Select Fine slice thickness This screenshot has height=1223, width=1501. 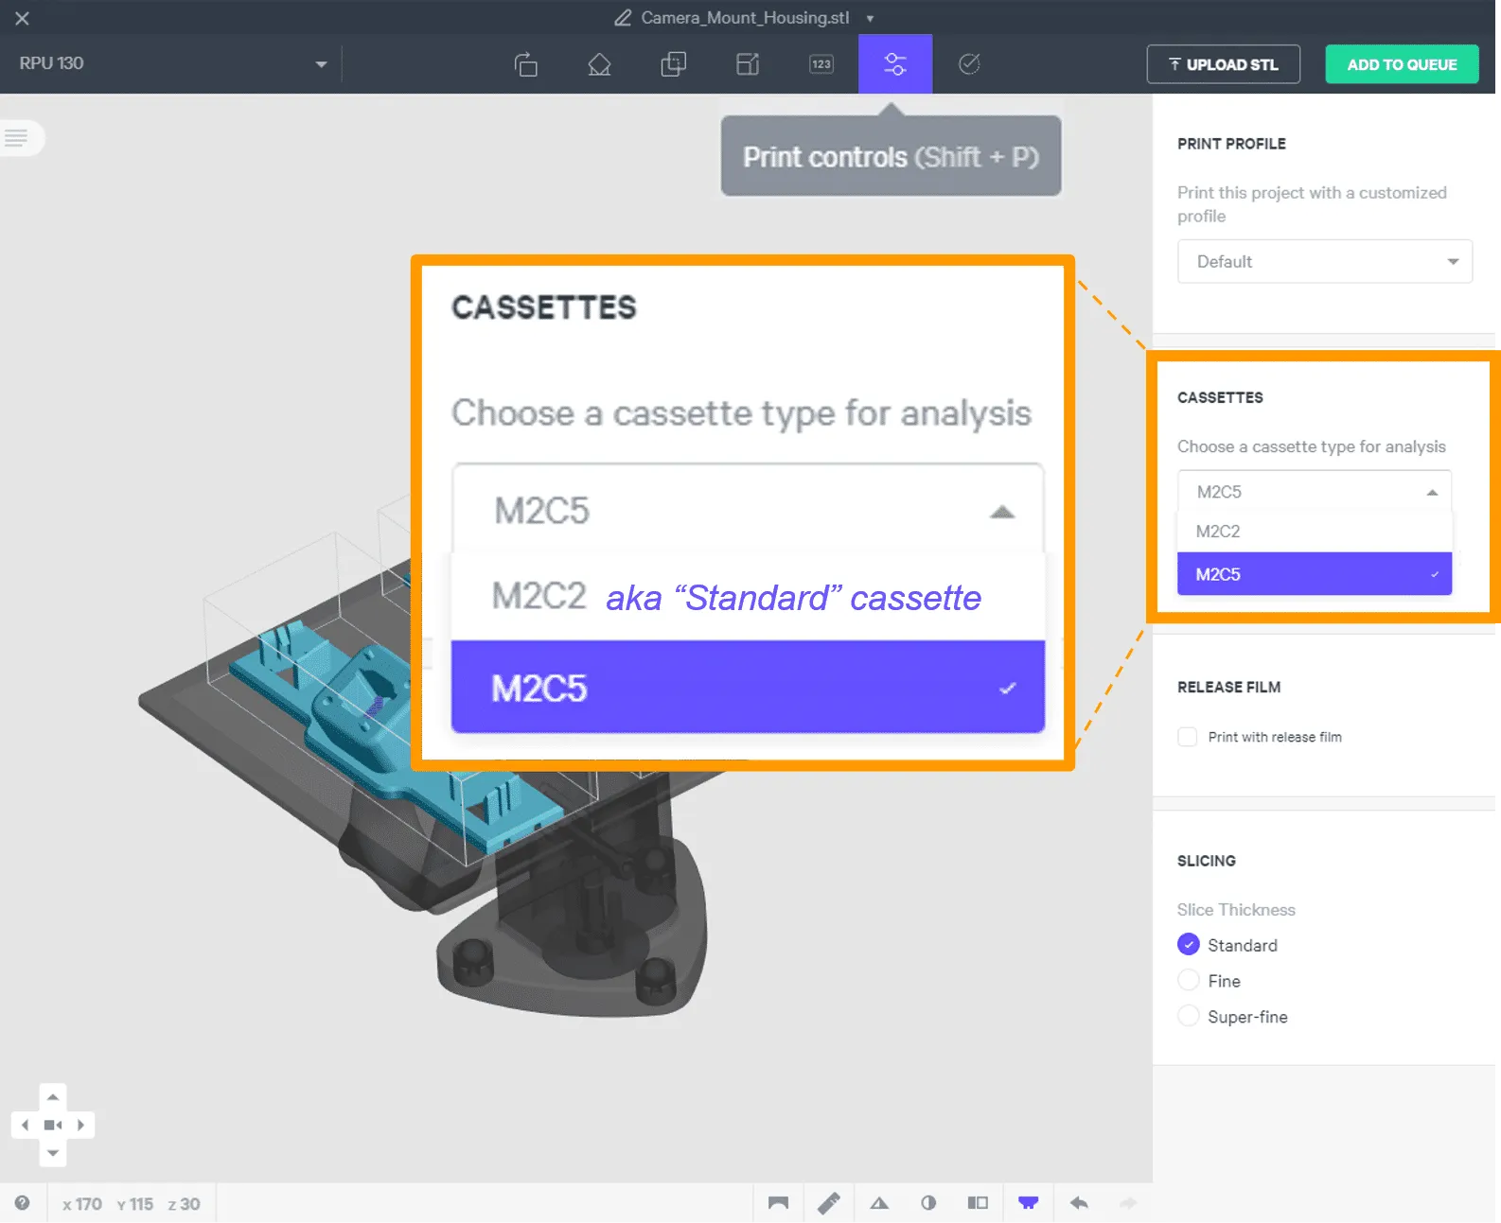click(x=1189, y=981)
